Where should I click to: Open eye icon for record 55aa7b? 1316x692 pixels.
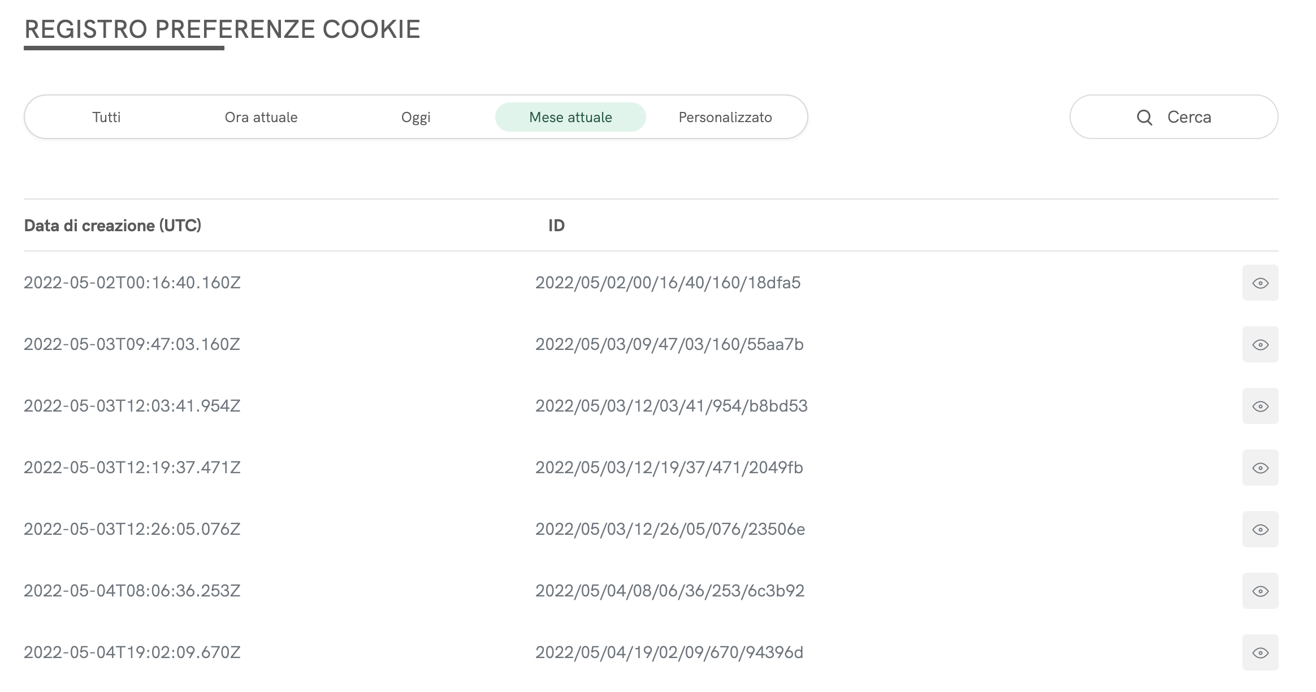1260,344
